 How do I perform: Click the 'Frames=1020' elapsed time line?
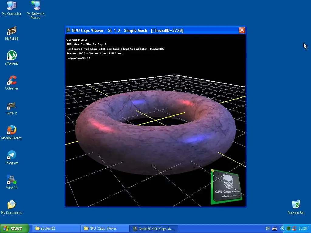click(x=94, y=53)
